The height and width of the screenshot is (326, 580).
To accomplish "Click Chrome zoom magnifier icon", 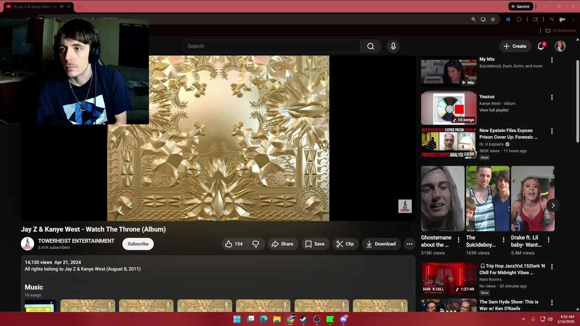I will (x=474, y=19).
